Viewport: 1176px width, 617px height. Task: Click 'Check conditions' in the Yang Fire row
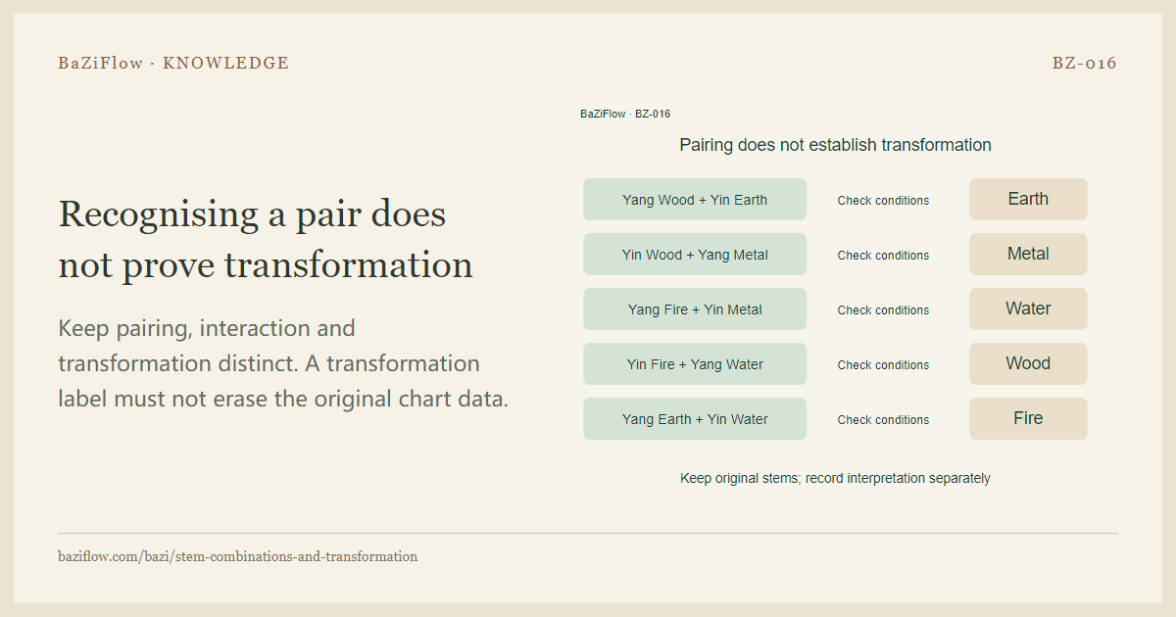click(x=883, y=310)
